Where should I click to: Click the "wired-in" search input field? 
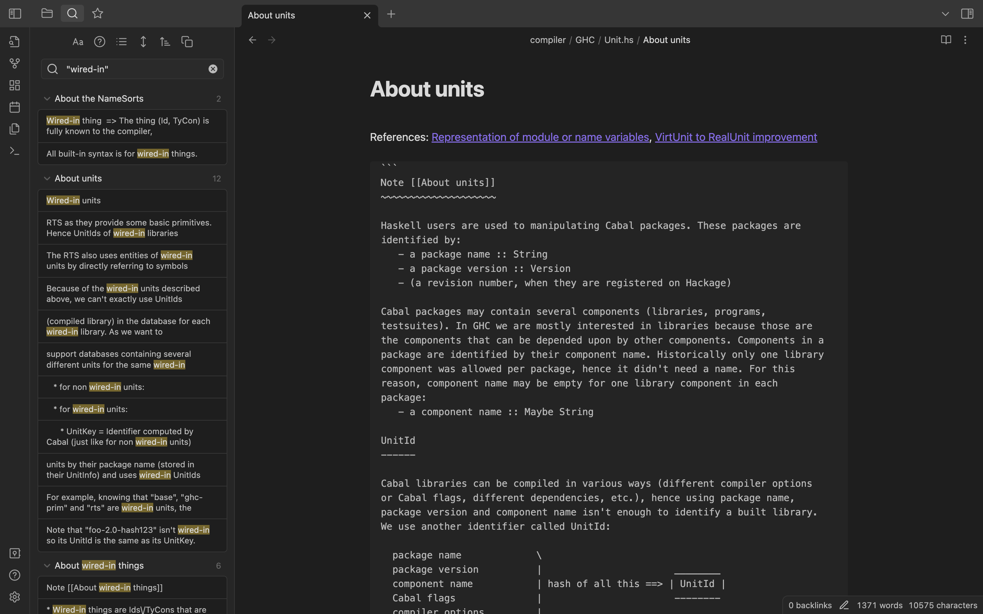(x=134, y=69)
